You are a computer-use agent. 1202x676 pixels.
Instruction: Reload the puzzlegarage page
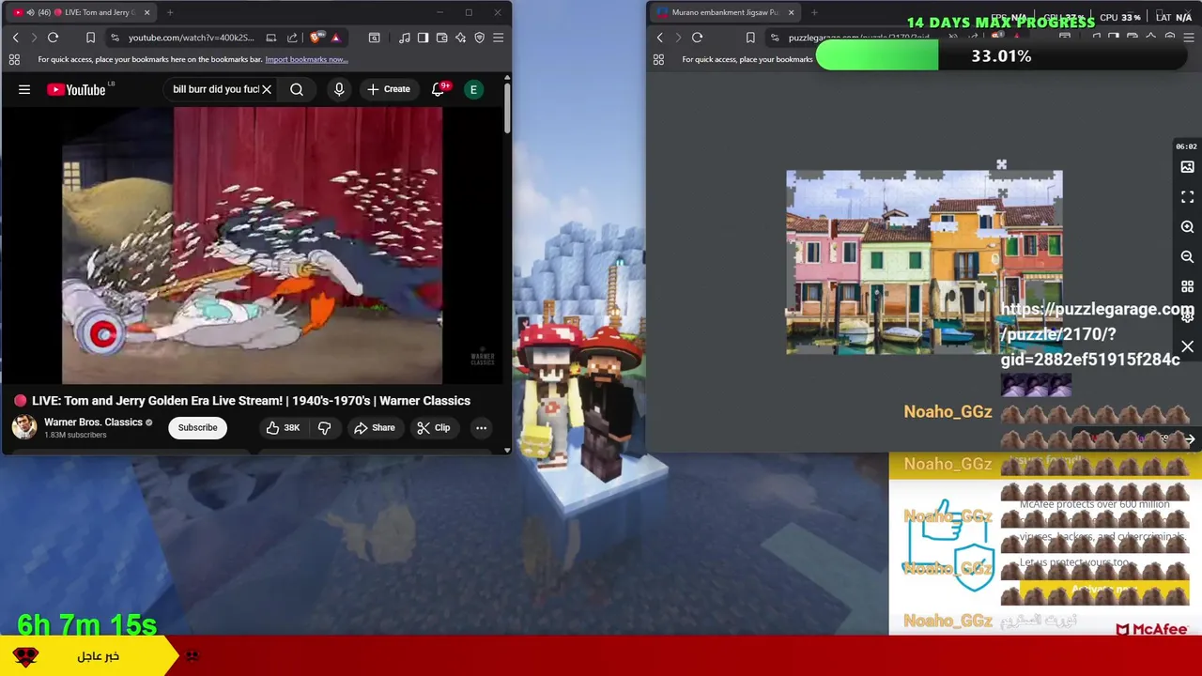pyautogui.click(x=697, y=38)
